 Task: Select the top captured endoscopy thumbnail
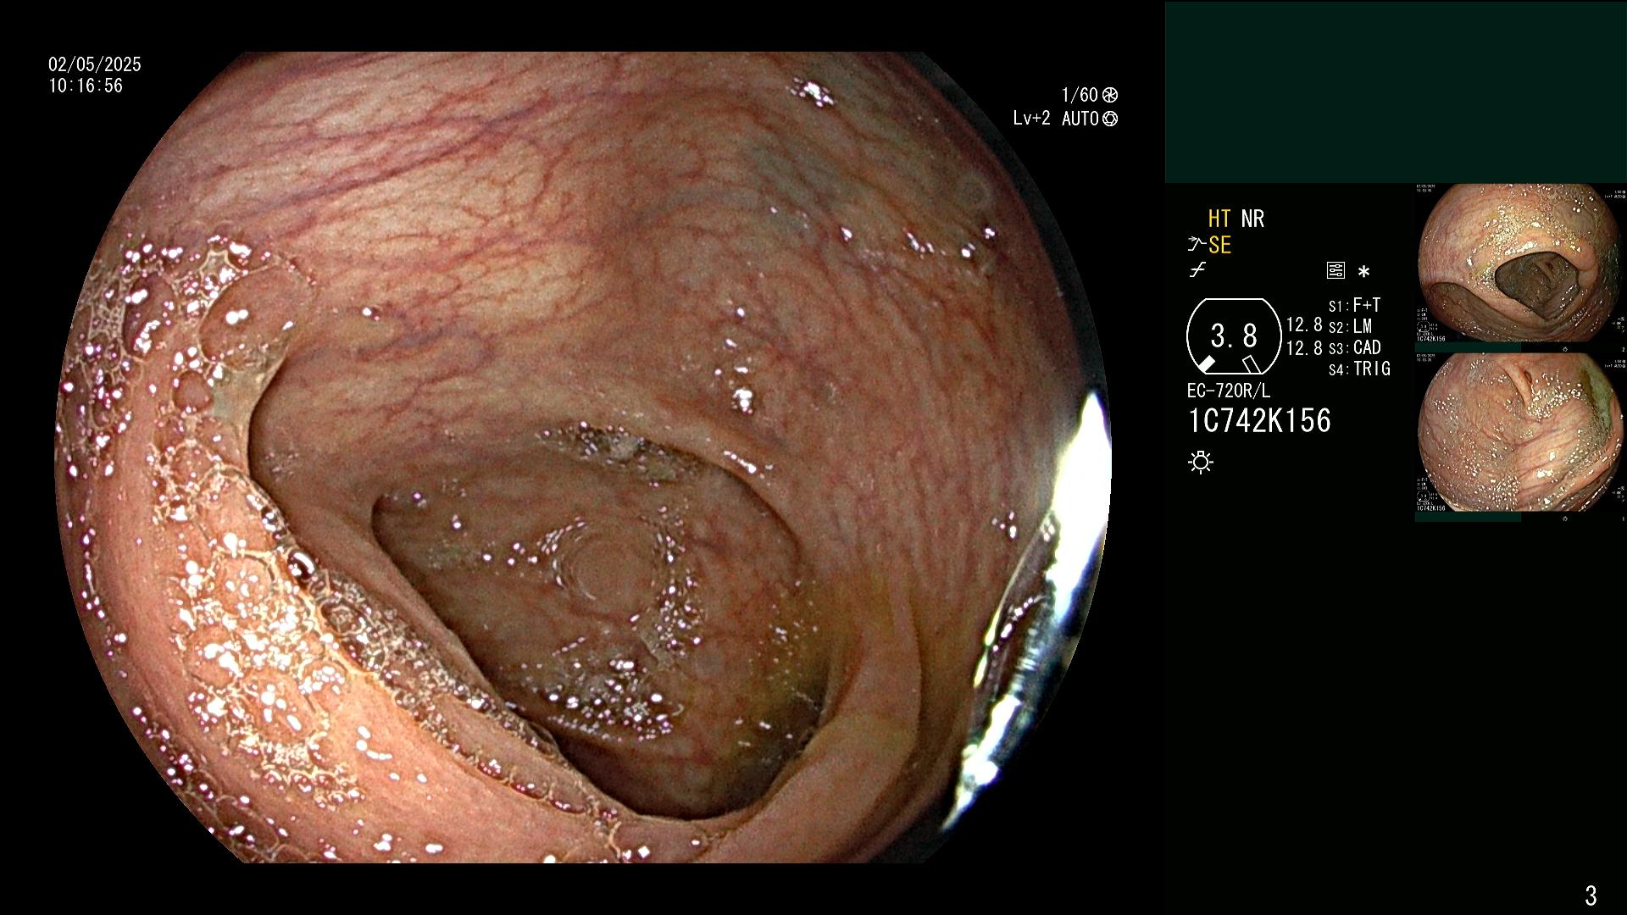coord(1520,263)
